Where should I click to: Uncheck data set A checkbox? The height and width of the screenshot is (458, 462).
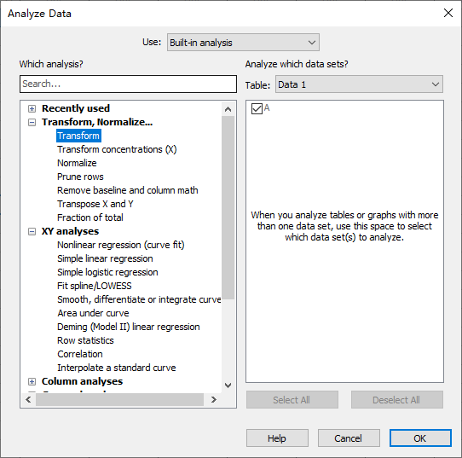coord(257,108)
